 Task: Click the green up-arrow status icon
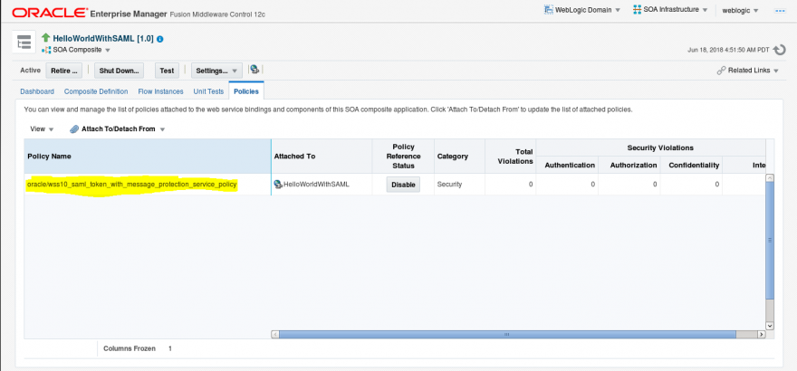[x=46, y=38]
